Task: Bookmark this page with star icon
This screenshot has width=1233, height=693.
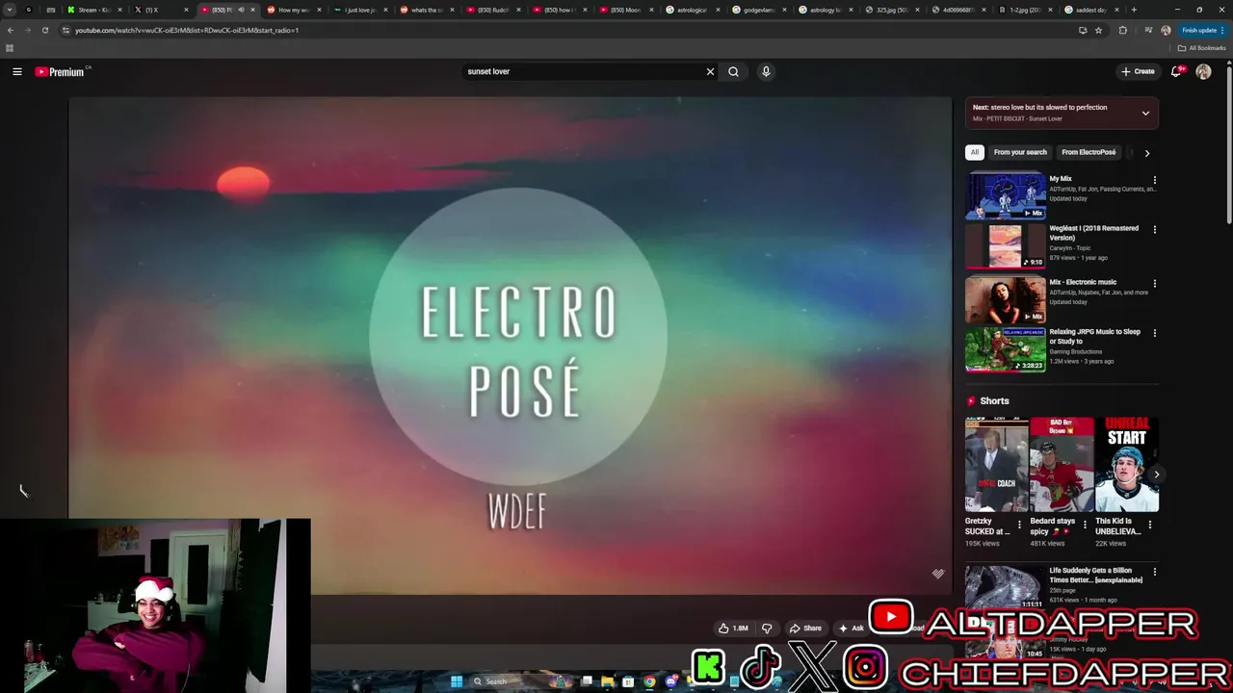Action: [1098, 30]
